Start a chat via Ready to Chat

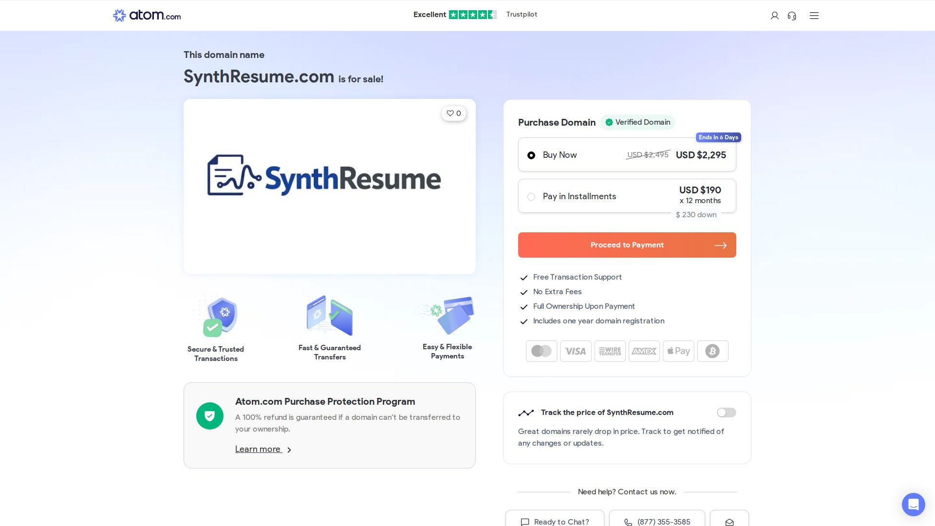pyautogui.click(x=555, y=522)
